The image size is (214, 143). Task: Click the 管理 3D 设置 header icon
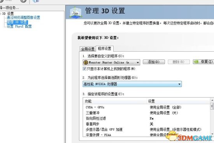(75, 12)
